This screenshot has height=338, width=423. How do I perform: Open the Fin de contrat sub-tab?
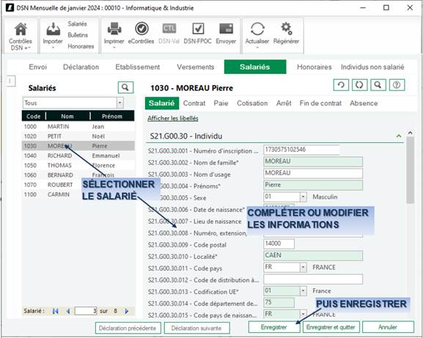pos(320,103)
